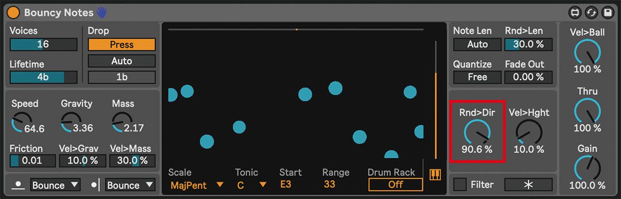This screenshot has width=621, height=199.
Task: Click the Rnd>Dir knob
Action: [x=477, y=132]
